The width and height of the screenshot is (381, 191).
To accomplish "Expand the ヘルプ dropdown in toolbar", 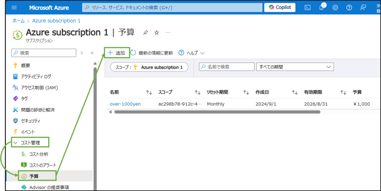I will coord(191,53).
